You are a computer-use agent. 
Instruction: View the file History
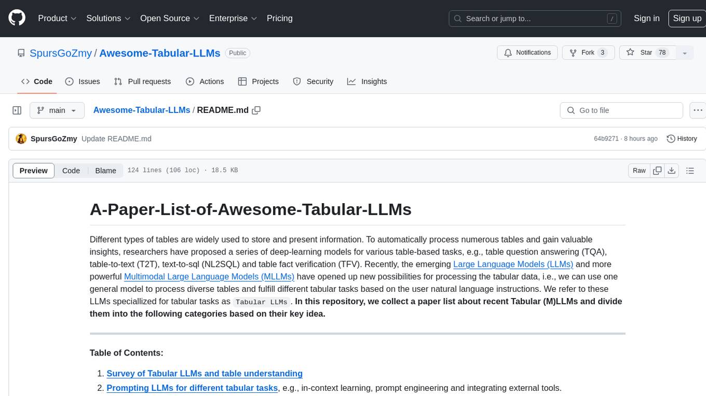pos(682,139)
